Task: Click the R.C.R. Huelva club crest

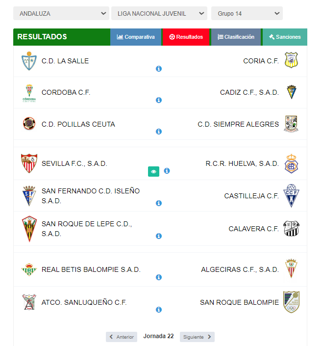Action: [291, 163]
